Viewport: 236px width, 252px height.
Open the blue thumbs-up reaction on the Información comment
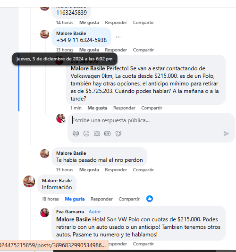(x=150, y=199)
